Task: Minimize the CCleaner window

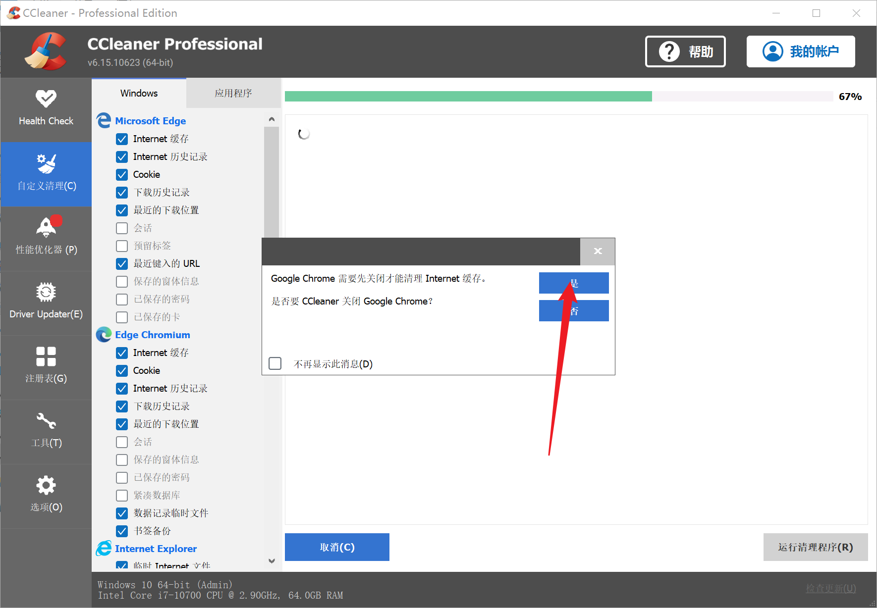Action: click(x=776, y=13)
